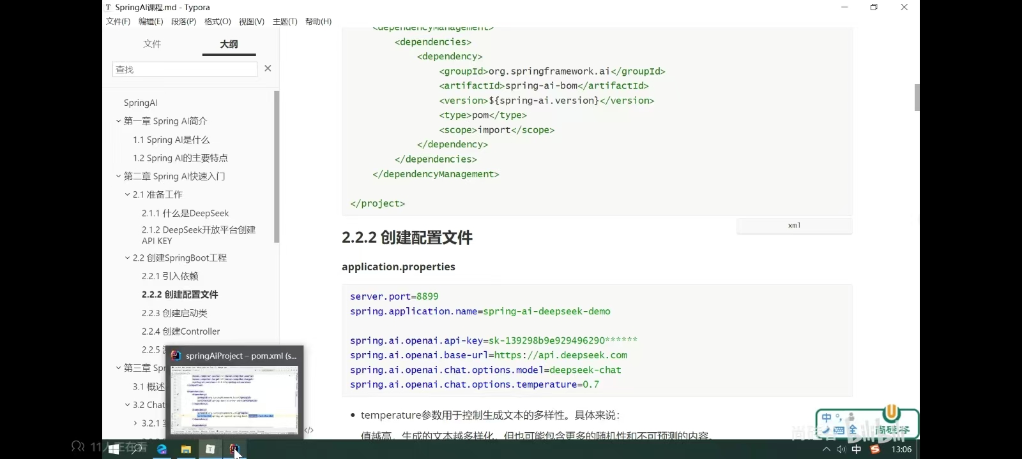This screenshot has height=459, width=1022.
Task: Open the 格式(O) menu
Action: [218, 22]
